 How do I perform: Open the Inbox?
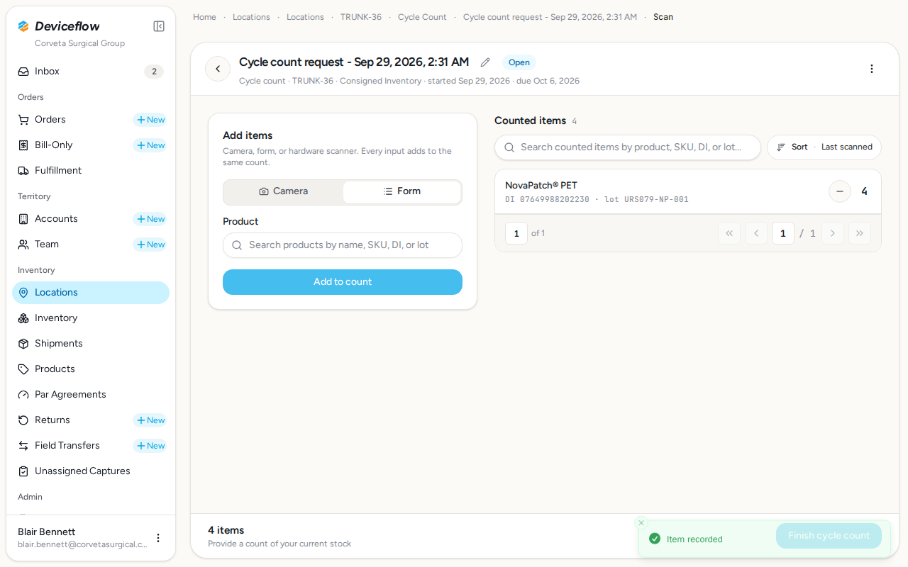[x=91, y=72]
